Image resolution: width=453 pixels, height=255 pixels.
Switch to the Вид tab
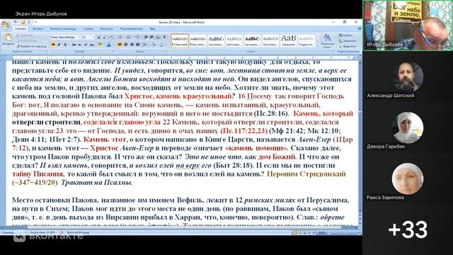152,28
